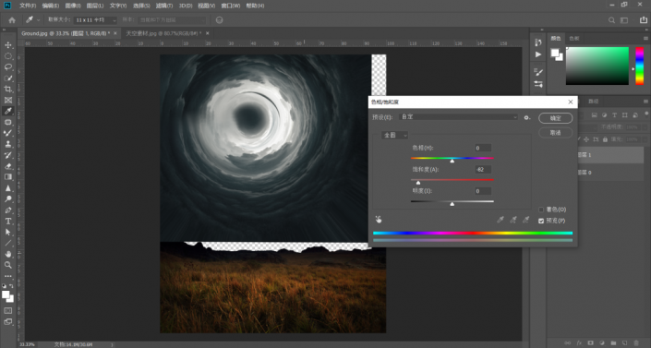Select the Hand tool
Screen dimensions: 651x348
(8, 254)
